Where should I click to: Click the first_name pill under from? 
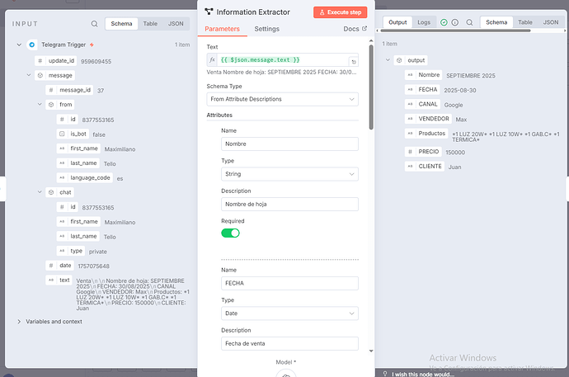78,148
